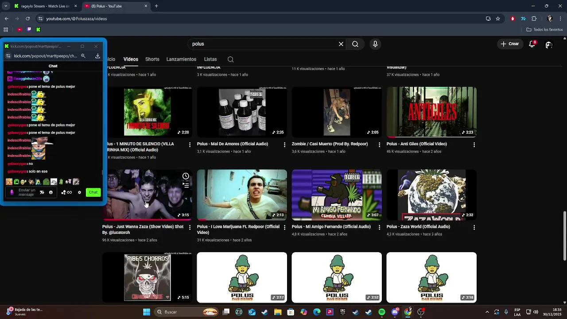This screenshot has width=567, height=319.
Task: Open YouTube notifications bell
Action: (x=532, y=44)
